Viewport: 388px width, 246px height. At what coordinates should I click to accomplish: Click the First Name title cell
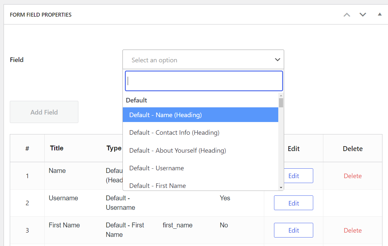[64, 225]
